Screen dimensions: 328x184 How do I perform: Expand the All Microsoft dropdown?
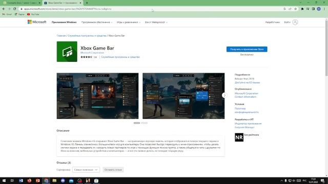pyautogui.click(x=156, y=22)
